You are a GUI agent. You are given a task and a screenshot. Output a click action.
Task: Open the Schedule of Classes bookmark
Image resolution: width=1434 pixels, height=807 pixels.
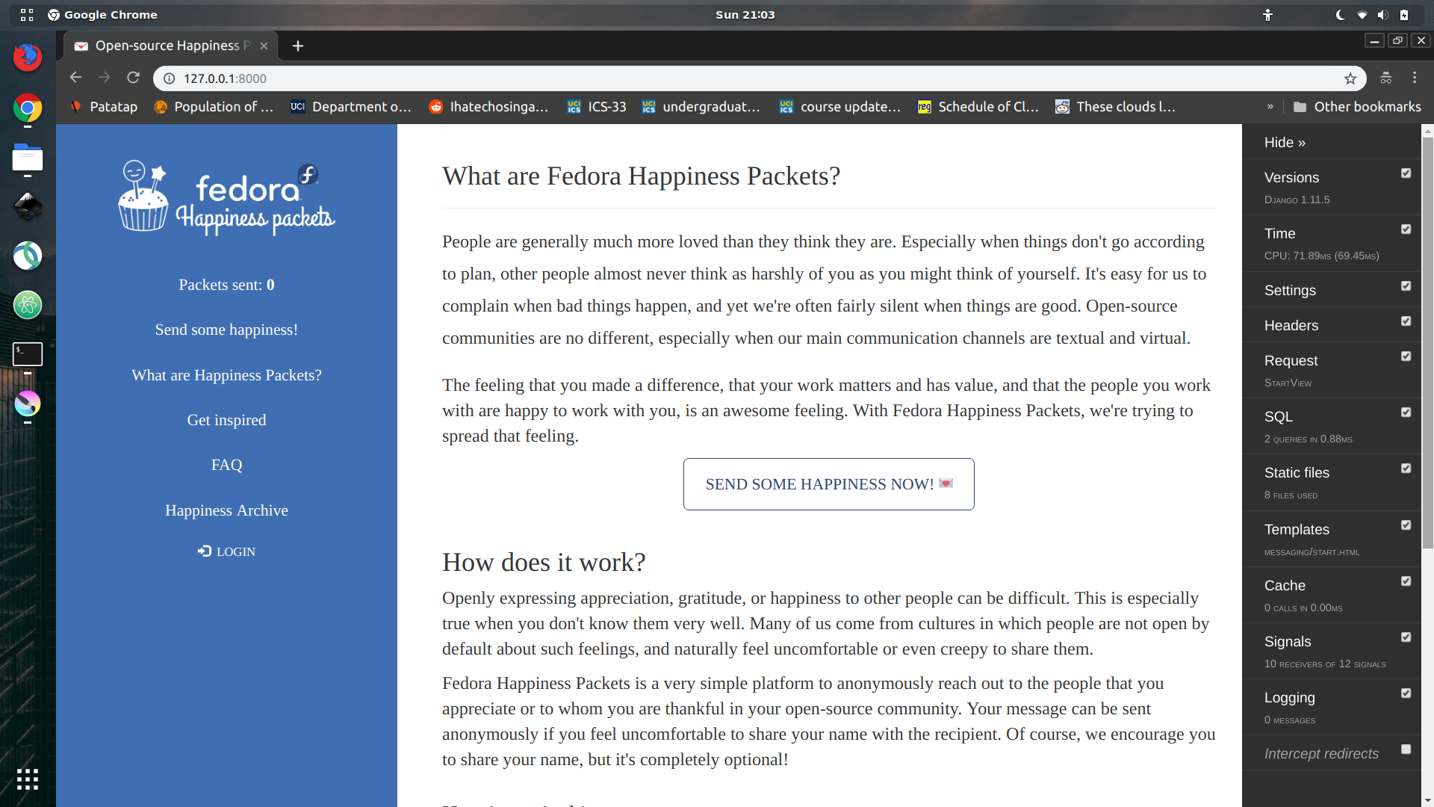(978, 107)
